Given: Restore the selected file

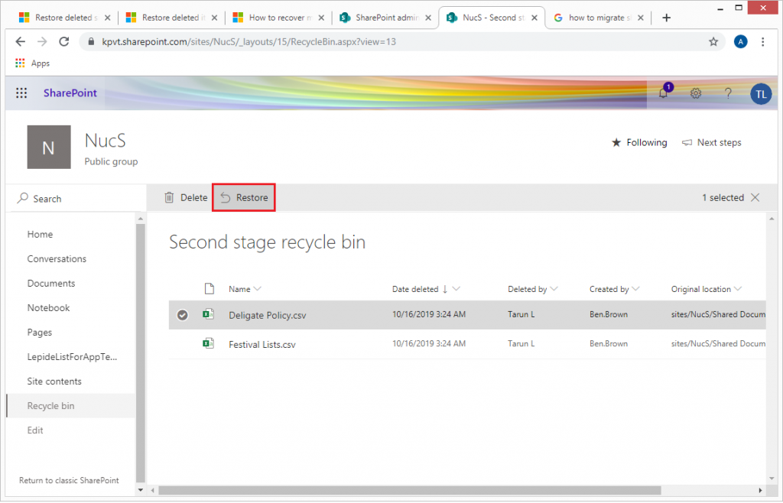Looking at the screenshot, I should (243, 197).
